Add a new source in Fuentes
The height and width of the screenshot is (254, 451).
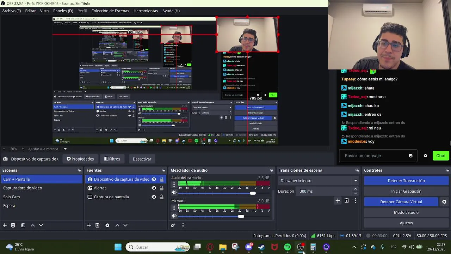click(89, 225)
